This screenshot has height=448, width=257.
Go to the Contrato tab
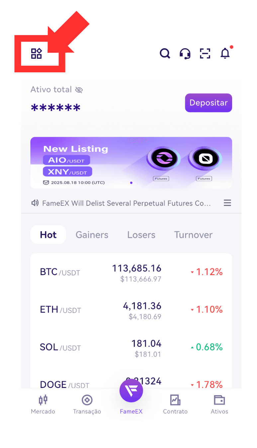(x=175, y=404)
